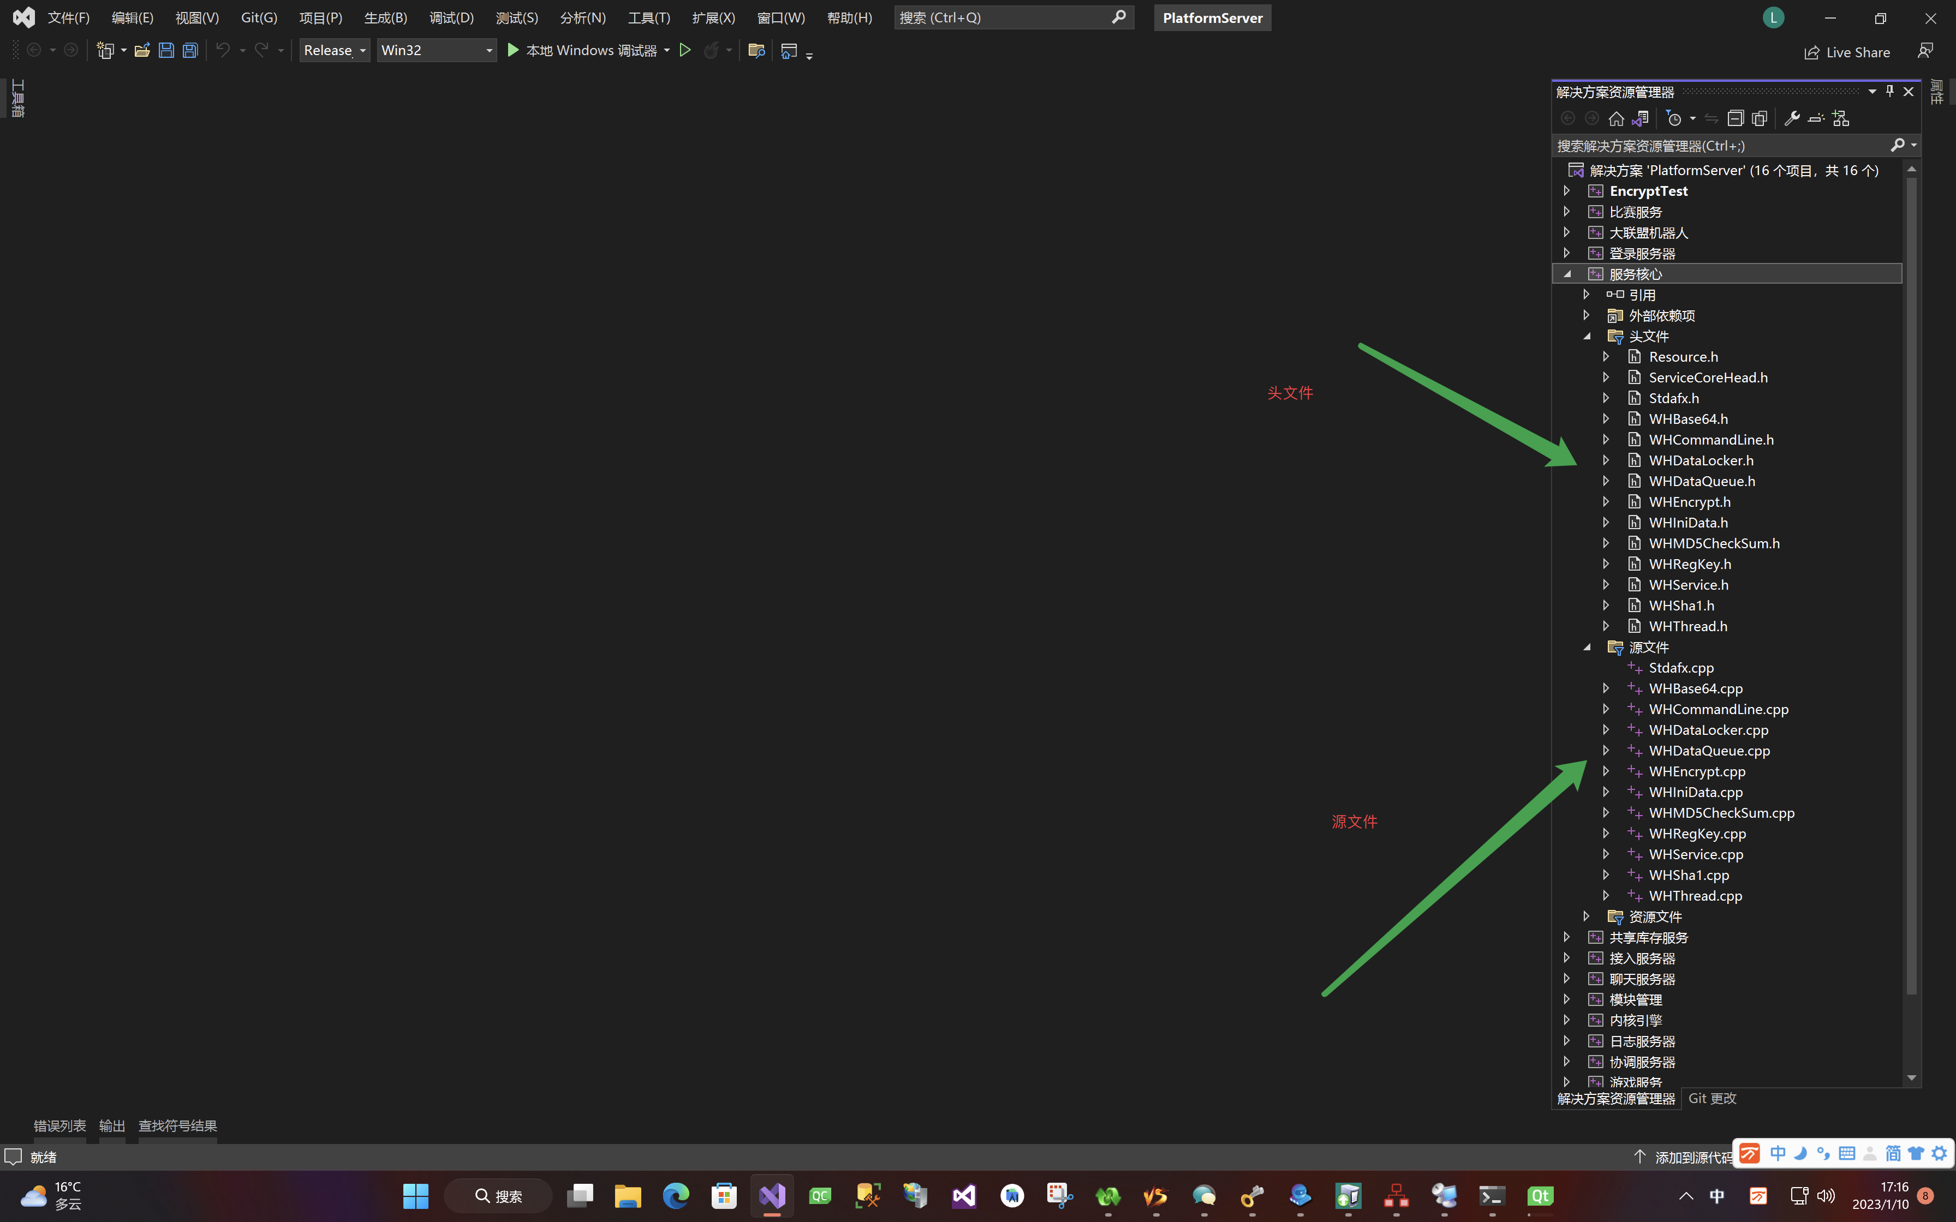This screenshot has height=1222, width=1956.
Task: Toggle 外部依赖项 folder expansion
Action: tap(1587, 315)
